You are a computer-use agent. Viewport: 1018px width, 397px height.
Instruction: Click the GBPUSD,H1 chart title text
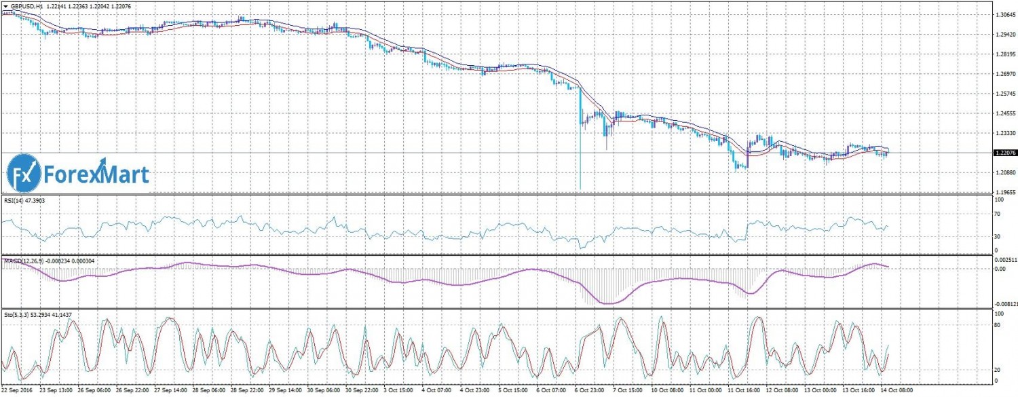tap(25, 5)
